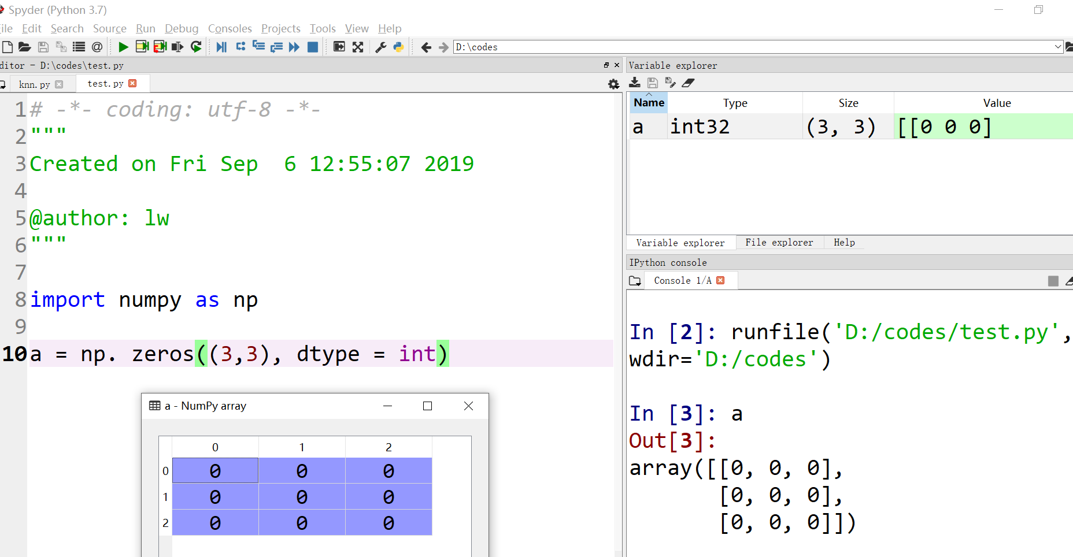
Task: Expand the working directory D:\codes dropdown
Action: click(1058, 47)
